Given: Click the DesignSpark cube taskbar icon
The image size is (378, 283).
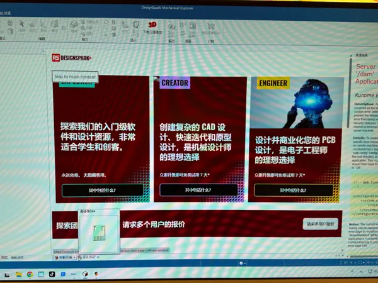Looking at the screenshot, I should pos(85,274).
